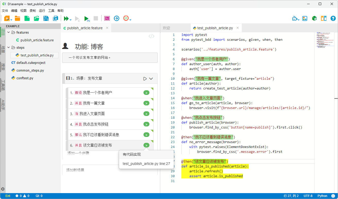
Task: Collapse scenario 1 发布文章 with its chevron
Action: (x=151, y=78)
